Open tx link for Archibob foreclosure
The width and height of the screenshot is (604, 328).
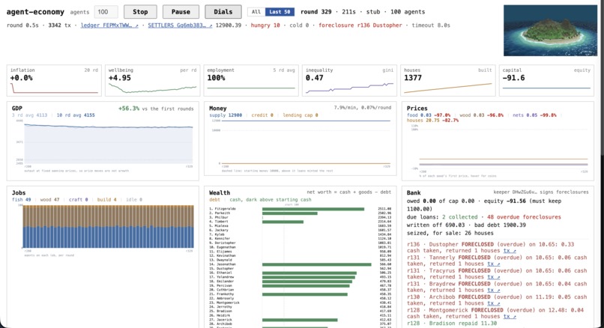click(x=493, y=303)
